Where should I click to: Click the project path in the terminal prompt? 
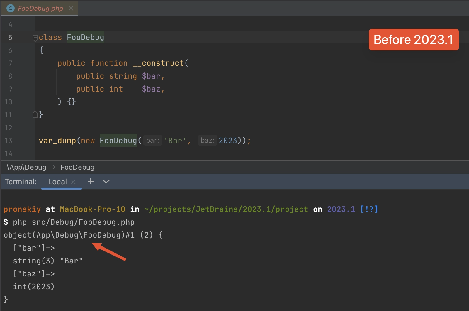tap(226, 209)
